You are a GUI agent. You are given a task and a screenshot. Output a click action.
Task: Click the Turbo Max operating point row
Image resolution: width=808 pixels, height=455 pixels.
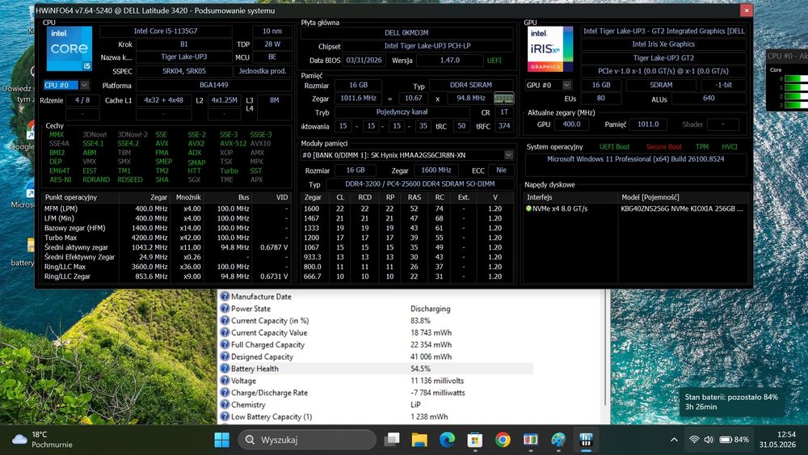point(166,238)
